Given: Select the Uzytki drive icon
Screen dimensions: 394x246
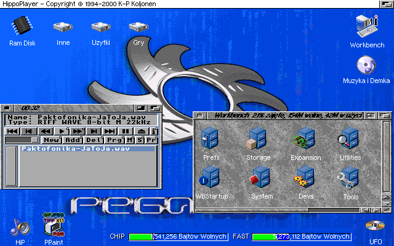Looking at the screenshot, I should 101,27.
